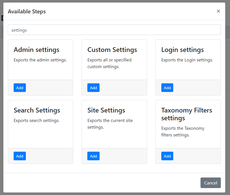
Task: Select the 'Login settings' card title
Action: pyautogui.click(x=182, y=50)
